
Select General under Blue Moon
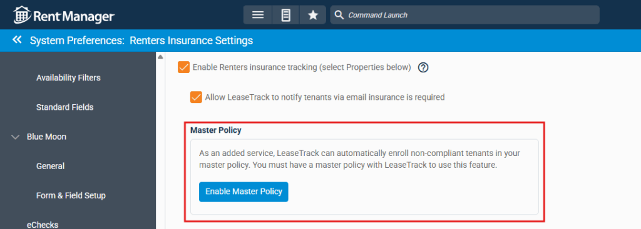(50, 166)
